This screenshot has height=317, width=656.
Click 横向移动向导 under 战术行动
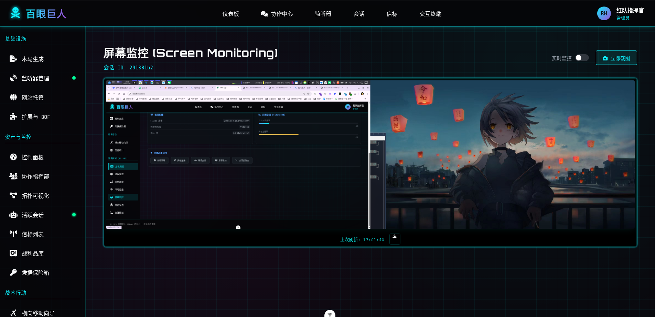(38, 313)
